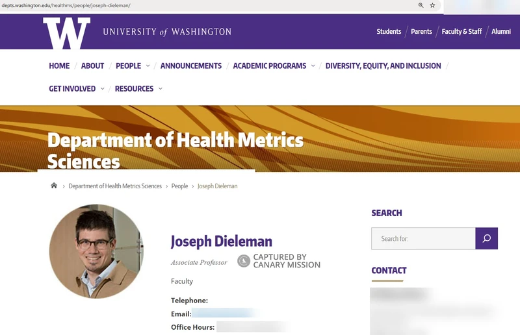520x335 pixels.
Task: Click the Joseph Dieleman breadcrumb text
Action: click(218, 186)
